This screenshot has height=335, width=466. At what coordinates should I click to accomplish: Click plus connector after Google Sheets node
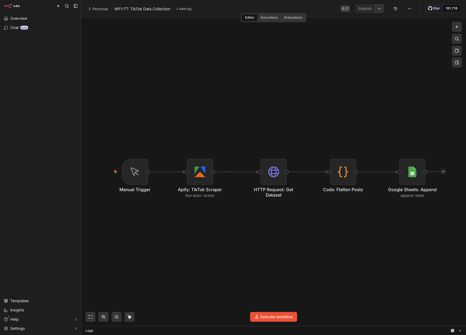click(443, 172)
